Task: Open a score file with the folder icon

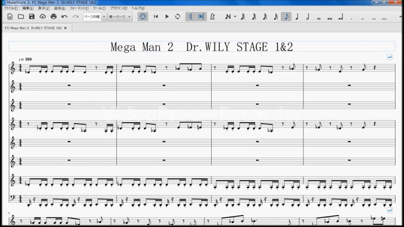Action: (21, 17)
